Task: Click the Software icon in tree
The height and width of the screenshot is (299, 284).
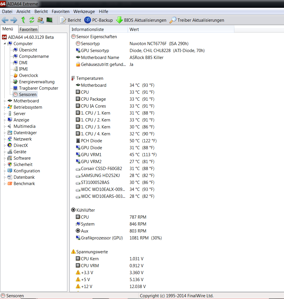Action: [10, 158]
